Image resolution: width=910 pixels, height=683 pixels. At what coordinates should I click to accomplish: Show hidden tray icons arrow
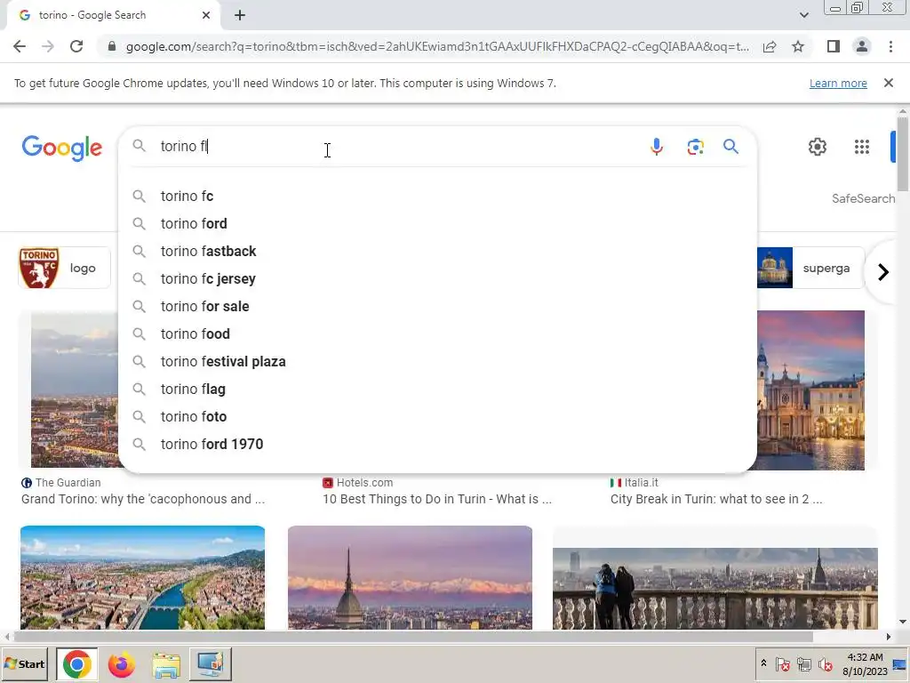[x=763, y=663]
